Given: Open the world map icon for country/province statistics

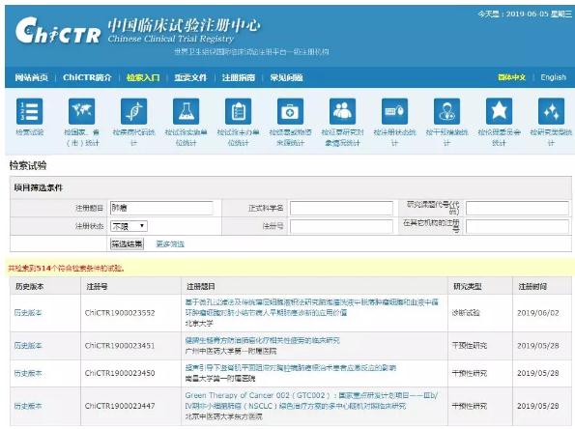Looking at the screenshot, I should point(82,111).
